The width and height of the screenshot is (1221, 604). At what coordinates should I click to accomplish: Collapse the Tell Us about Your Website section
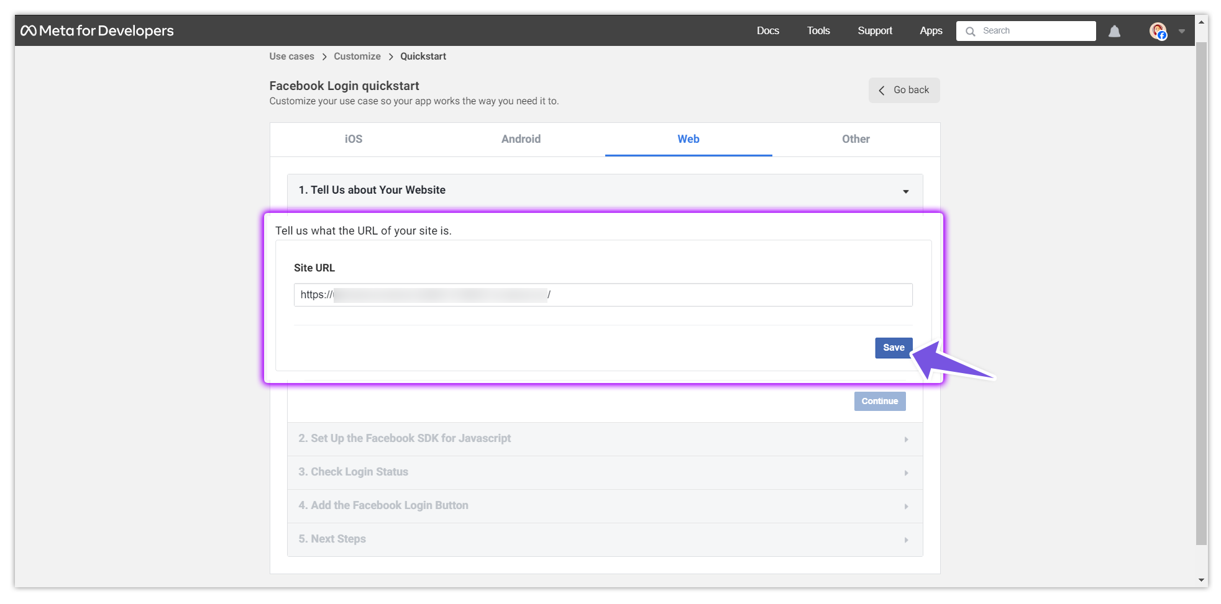(x=905, y=191)
